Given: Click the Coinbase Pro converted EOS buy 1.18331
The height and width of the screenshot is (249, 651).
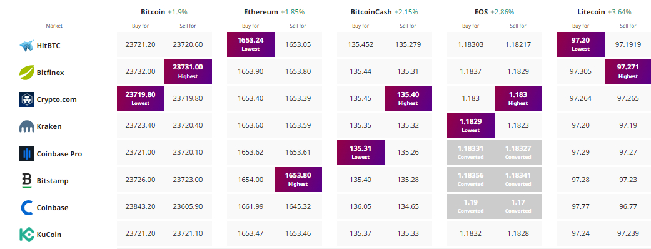Looking at the screenshot, I should 471,152.
